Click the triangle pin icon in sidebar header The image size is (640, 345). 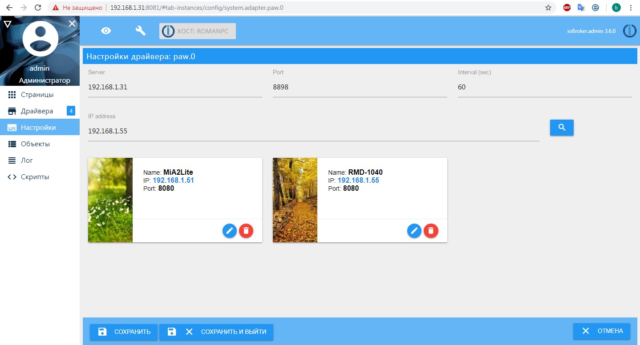8,24
